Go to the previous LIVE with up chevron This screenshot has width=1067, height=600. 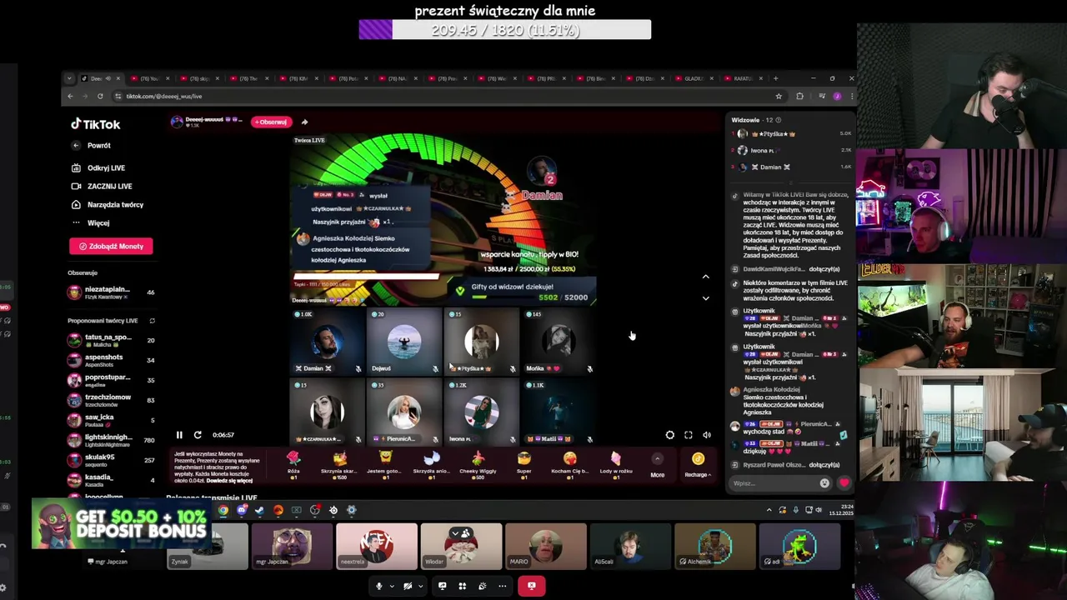[x=705, y=277]
